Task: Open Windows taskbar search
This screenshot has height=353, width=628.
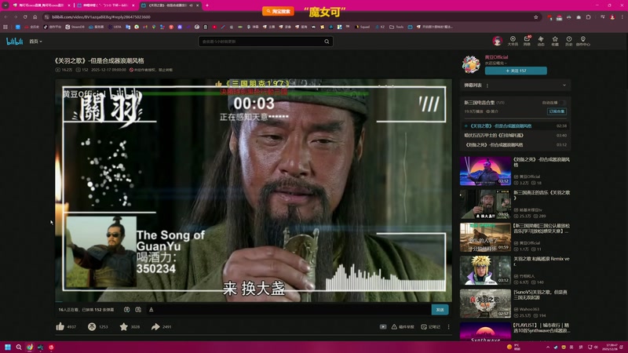Action: point(18,347)
